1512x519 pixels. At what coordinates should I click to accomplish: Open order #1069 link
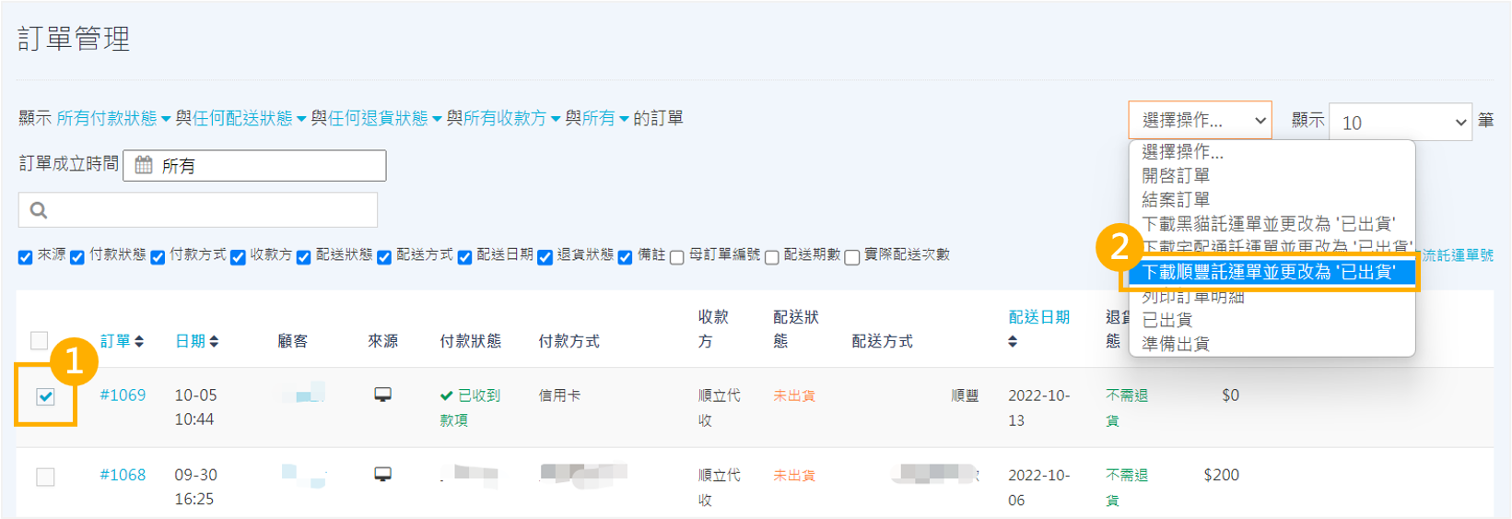point(123,395)
